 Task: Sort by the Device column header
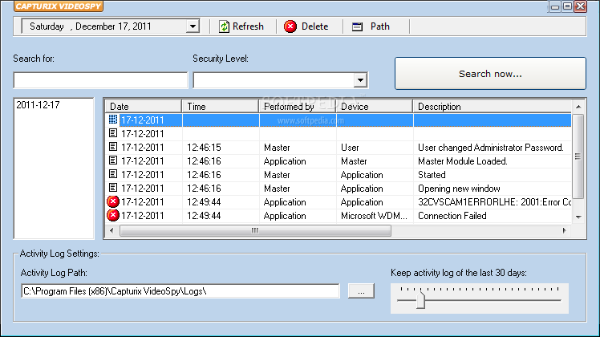click(x=375, y=107)
